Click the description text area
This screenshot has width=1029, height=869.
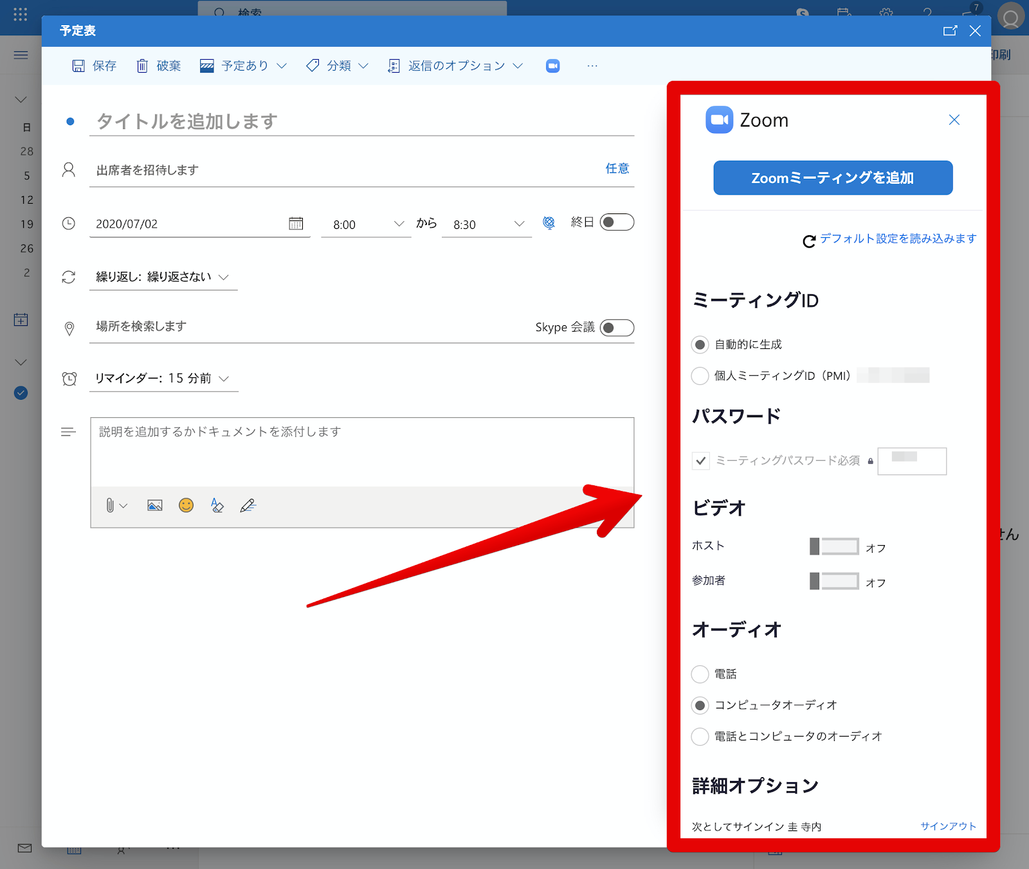pyautogui.click(x=362, y=452)
